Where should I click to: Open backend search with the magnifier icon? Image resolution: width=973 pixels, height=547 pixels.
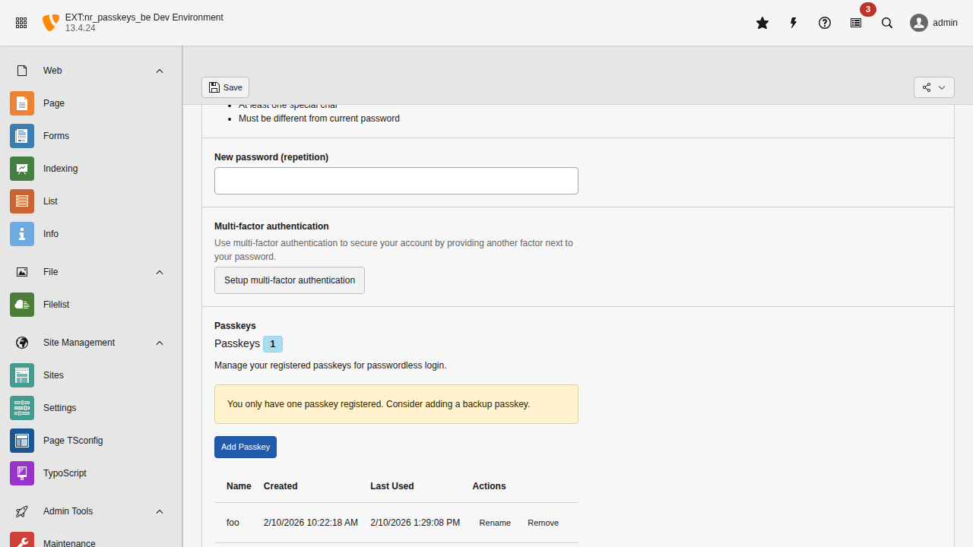(x=887, y=23)
